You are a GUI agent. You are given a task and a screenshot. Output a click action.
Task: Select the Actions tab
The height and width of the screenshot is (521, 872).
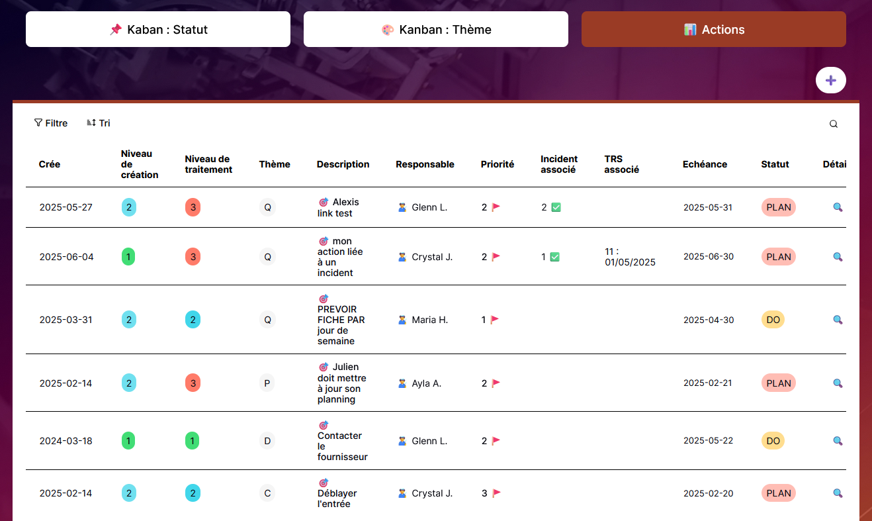(714, 29)
